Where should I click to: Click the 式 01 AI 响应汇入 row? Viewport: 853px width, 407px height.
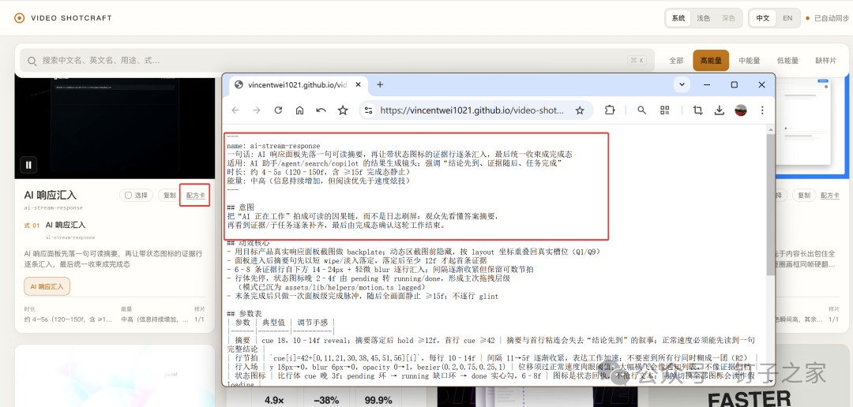tap(115, 225)
